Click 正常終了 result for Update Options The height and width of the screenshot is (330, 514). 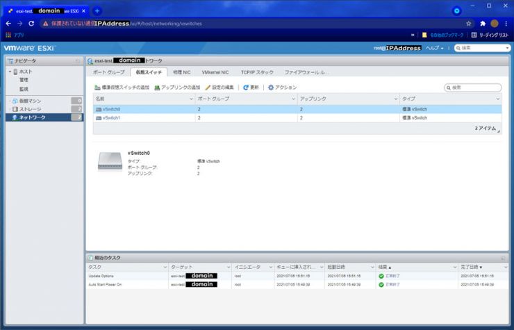392,277
